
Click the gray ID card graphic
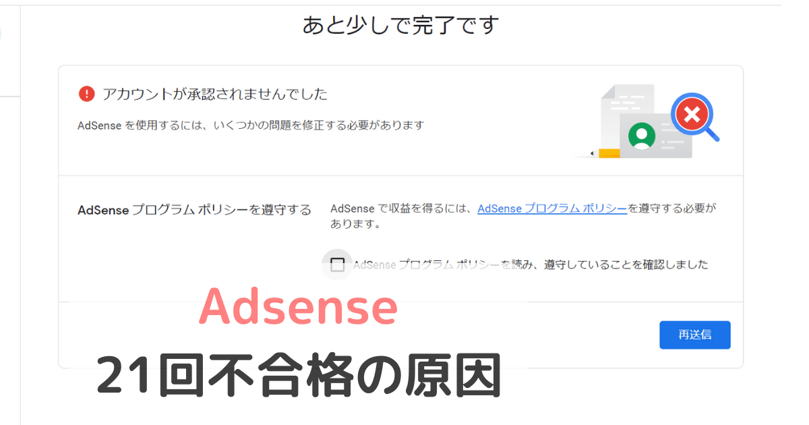(655, 135)
